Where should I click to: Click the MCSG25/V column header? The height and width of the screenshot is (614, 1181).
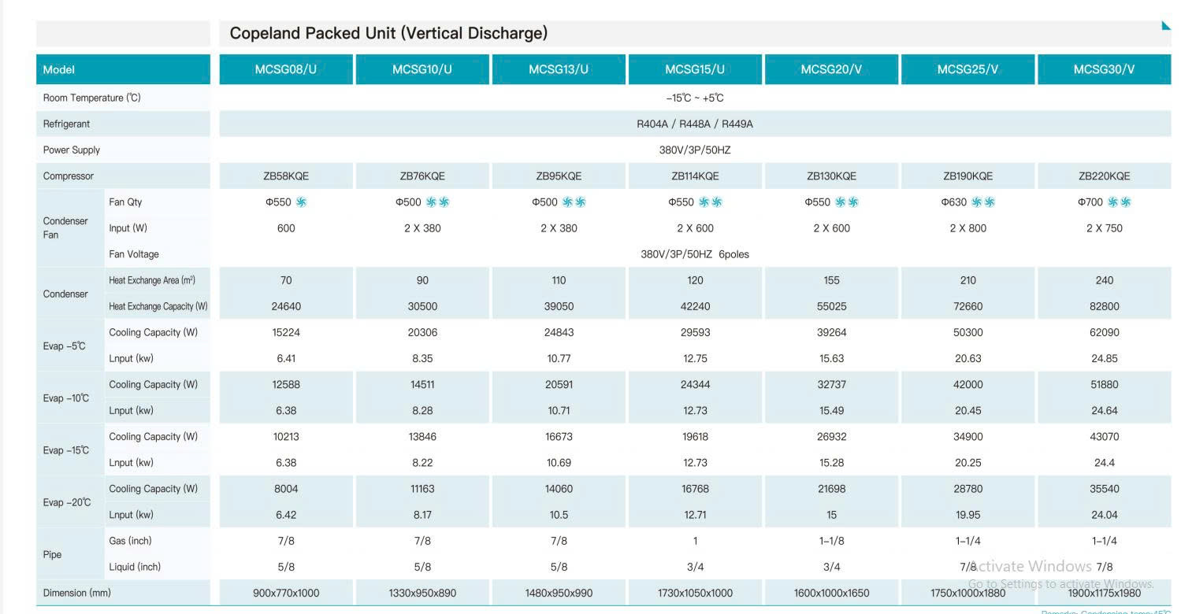pos(967,69)
